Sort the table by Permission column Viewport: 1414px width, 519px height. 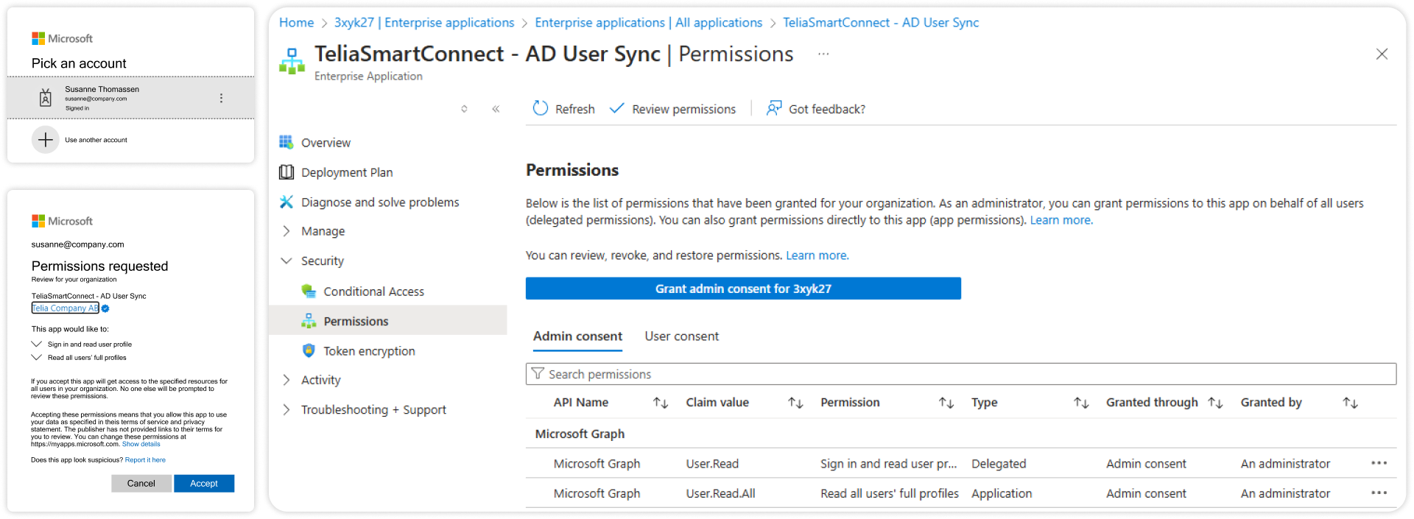click(x=946, y=403)
